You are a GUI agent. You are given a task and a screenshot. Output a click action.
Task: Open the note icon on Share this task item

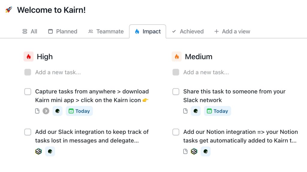coord(185,111)
